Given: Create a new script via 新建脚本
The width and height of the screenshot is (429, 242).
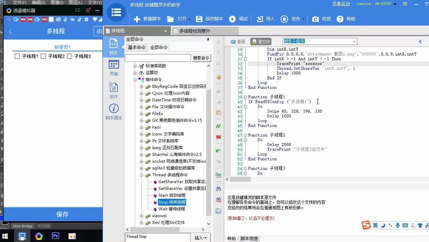Looking at the screenshot, I should (146, 19).
